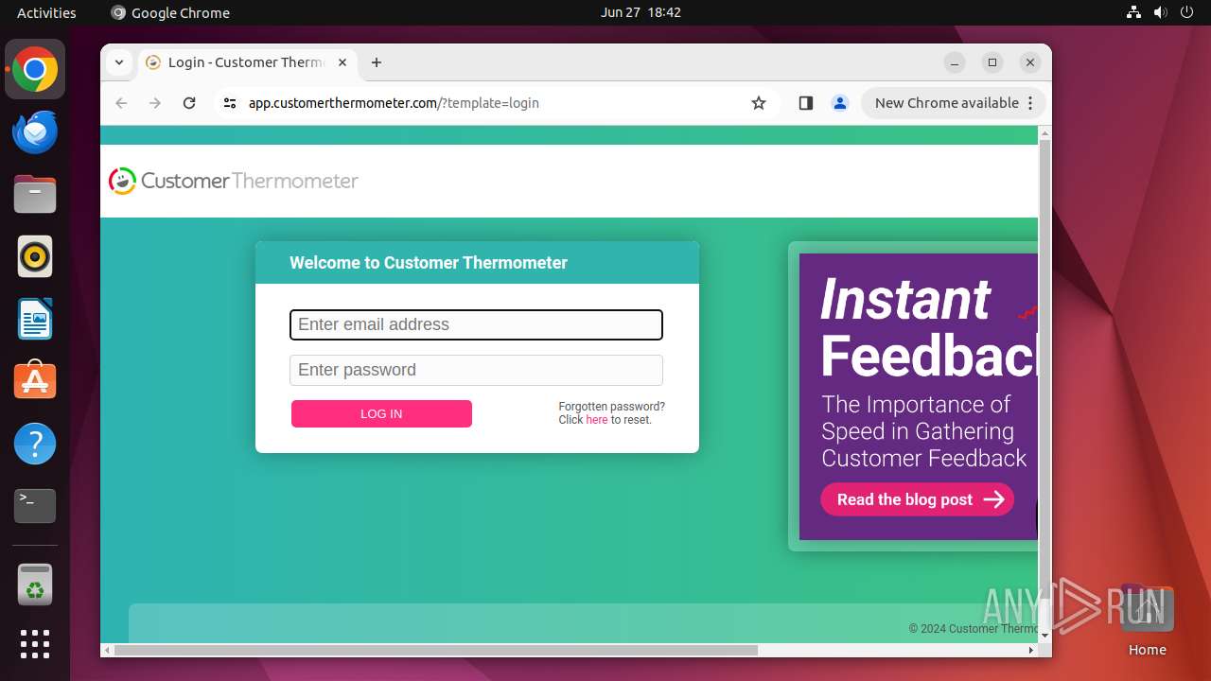Open the Activities overview
The image size is (1211, 681).
(x=46, y=12)
